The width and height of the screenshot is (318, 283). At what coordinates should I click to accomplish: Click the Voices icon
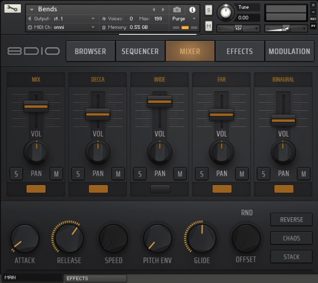(x=104, y=19)
